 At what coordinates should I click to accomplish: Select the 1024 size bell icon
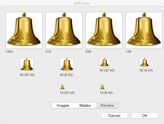tap(24, 30)
